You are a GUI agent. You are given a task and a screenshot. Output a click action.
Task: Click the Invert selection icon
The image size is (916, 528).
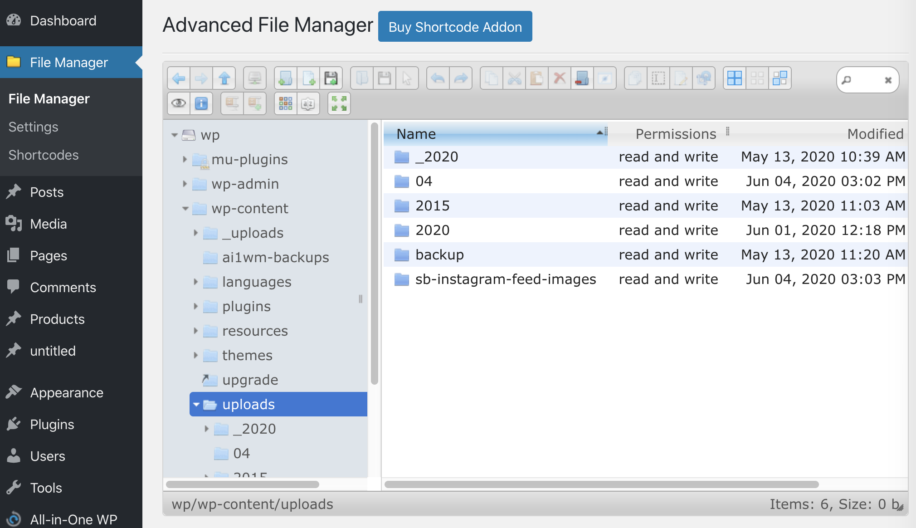tap(780, 78)
